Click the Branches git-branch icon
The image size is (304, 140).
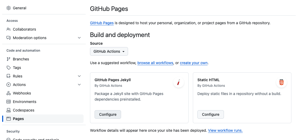pyautogui.click(x=9, y=59)
